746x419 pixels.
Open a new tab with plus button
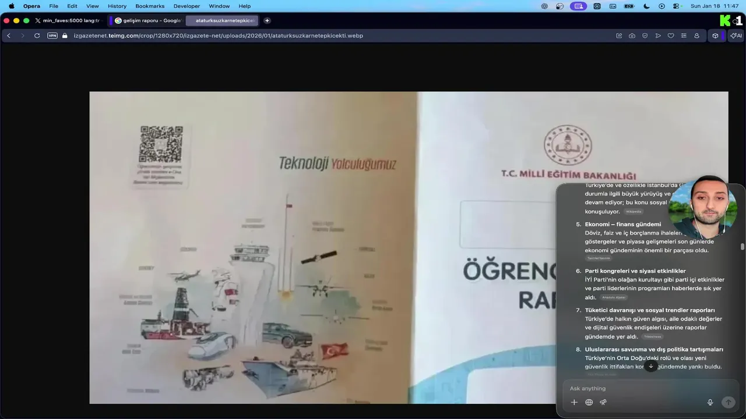267,20
